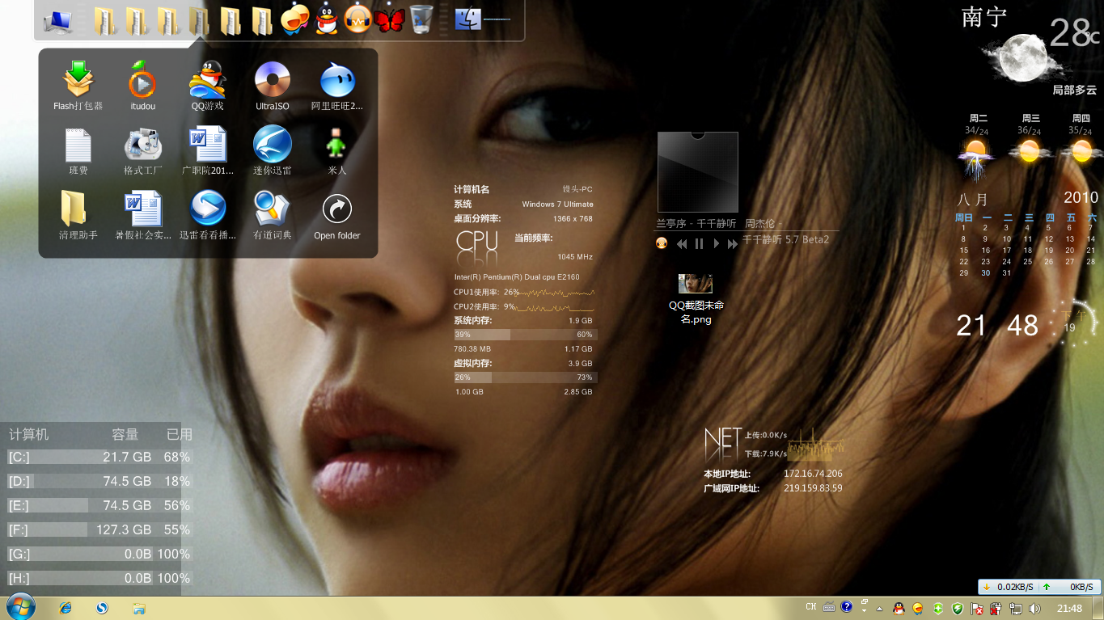
Task: Open the volume speaker tray icon
Action: point(1036,608)
